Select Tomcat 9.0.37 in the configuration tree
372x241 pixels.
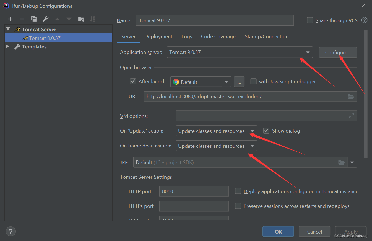coord(58,38)
